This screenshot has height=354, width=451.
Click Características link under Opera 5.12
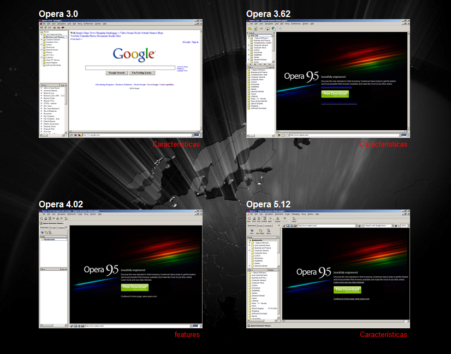click(383, 335)
